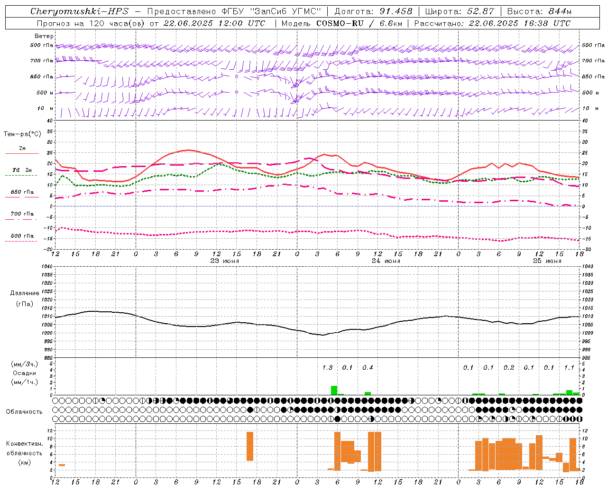This screenshot has width=607, height=486.
Task: Click the 'Осадки' precipitation label
Action: 25,373
